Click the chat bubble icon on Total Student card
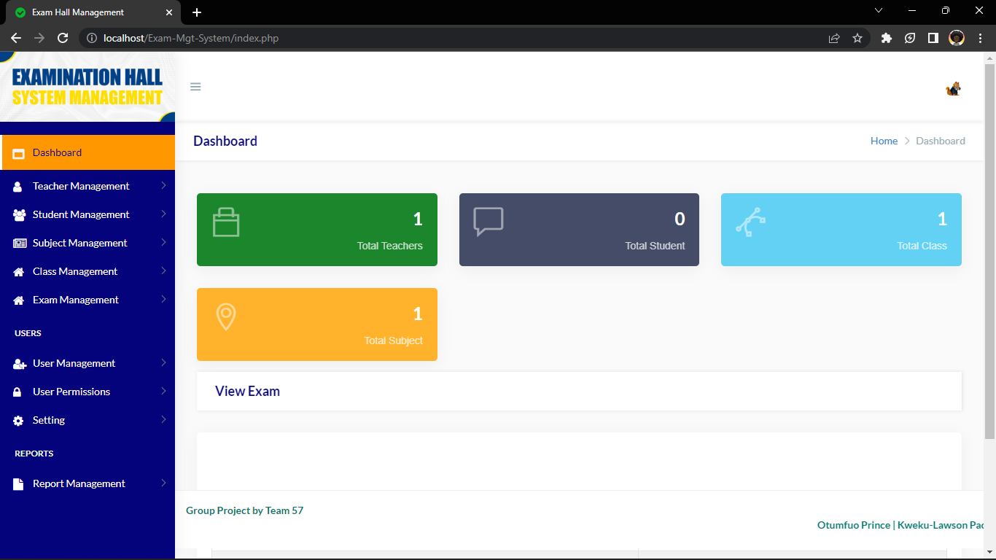This screenshot has height=560, width=996. point(488,220)
